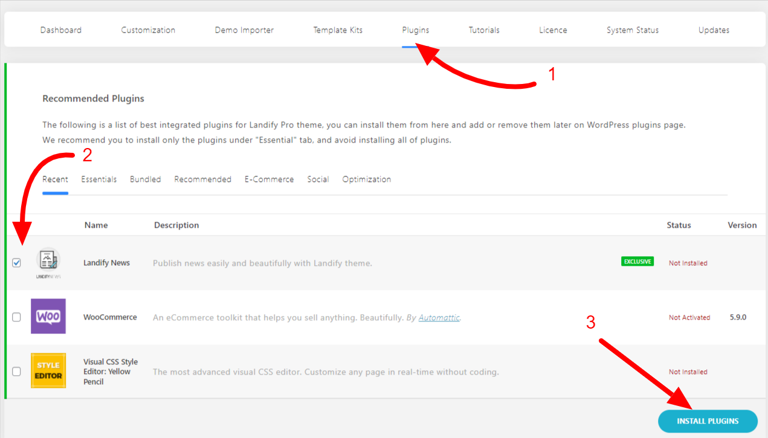Click the Landify News description text

262,263
